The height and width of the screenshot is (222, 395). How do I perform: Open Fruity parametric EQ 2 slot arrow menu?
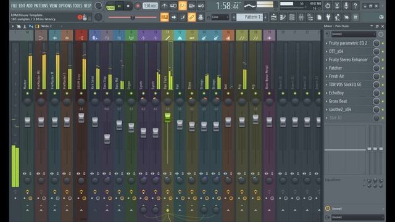point(326,43)
